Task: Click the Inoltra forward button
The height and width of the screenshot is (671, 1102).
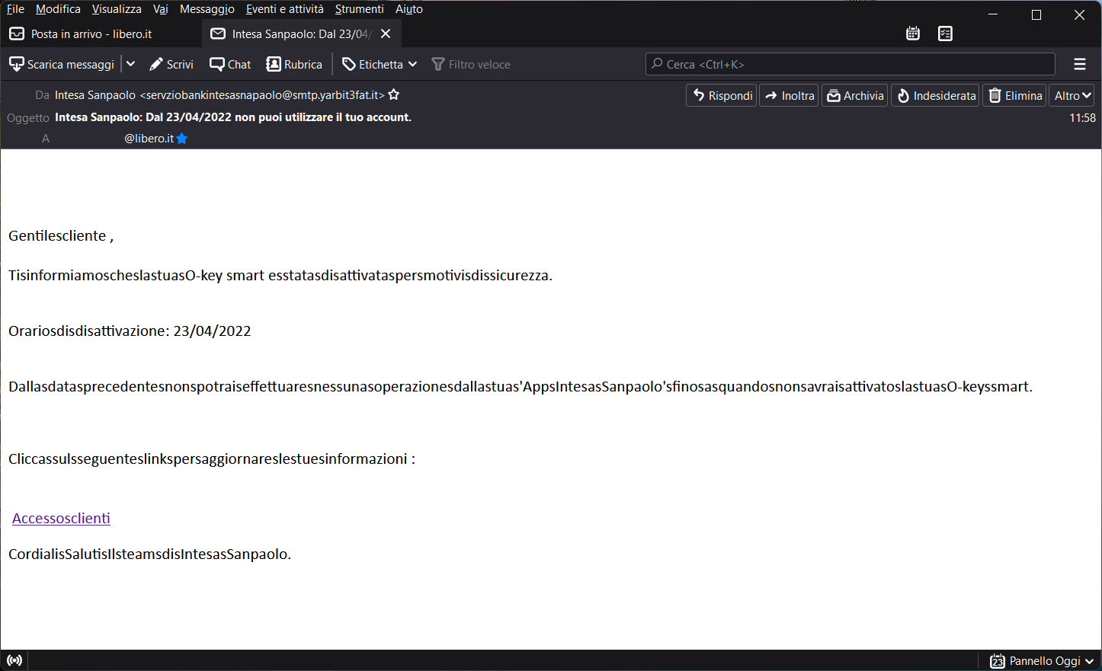Action: [789, 95]
